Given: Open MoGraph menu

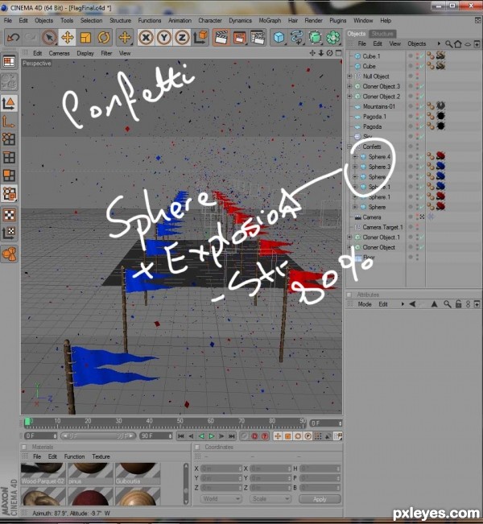Looking at the screenshot, I should tap(270, 20).
